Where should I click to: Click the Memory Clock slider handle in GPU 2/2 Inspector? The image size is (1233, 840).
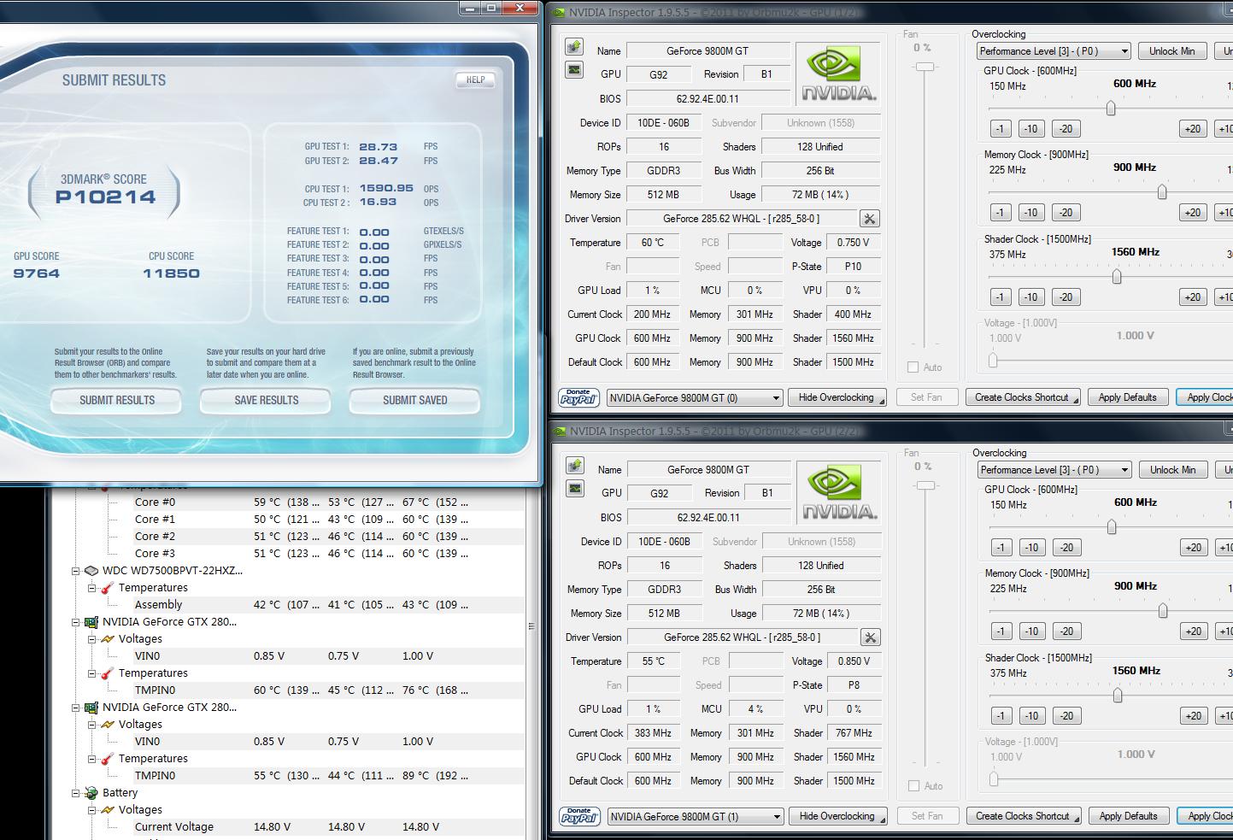1162,611
